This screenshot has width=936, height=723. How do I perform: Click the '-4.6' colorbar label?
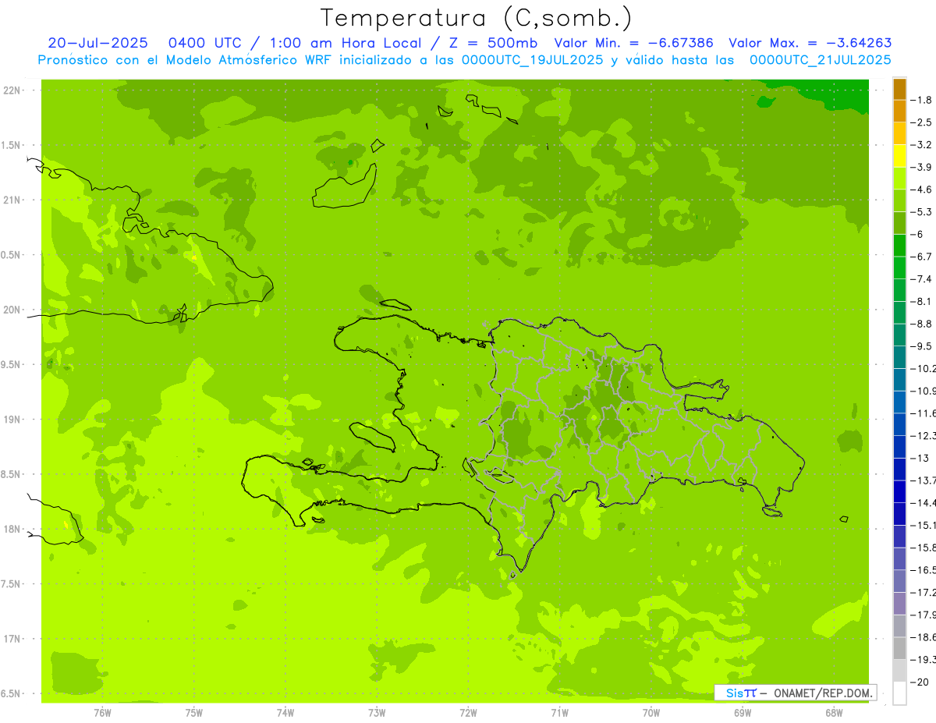pyautogui.click(x=921, y=190)
